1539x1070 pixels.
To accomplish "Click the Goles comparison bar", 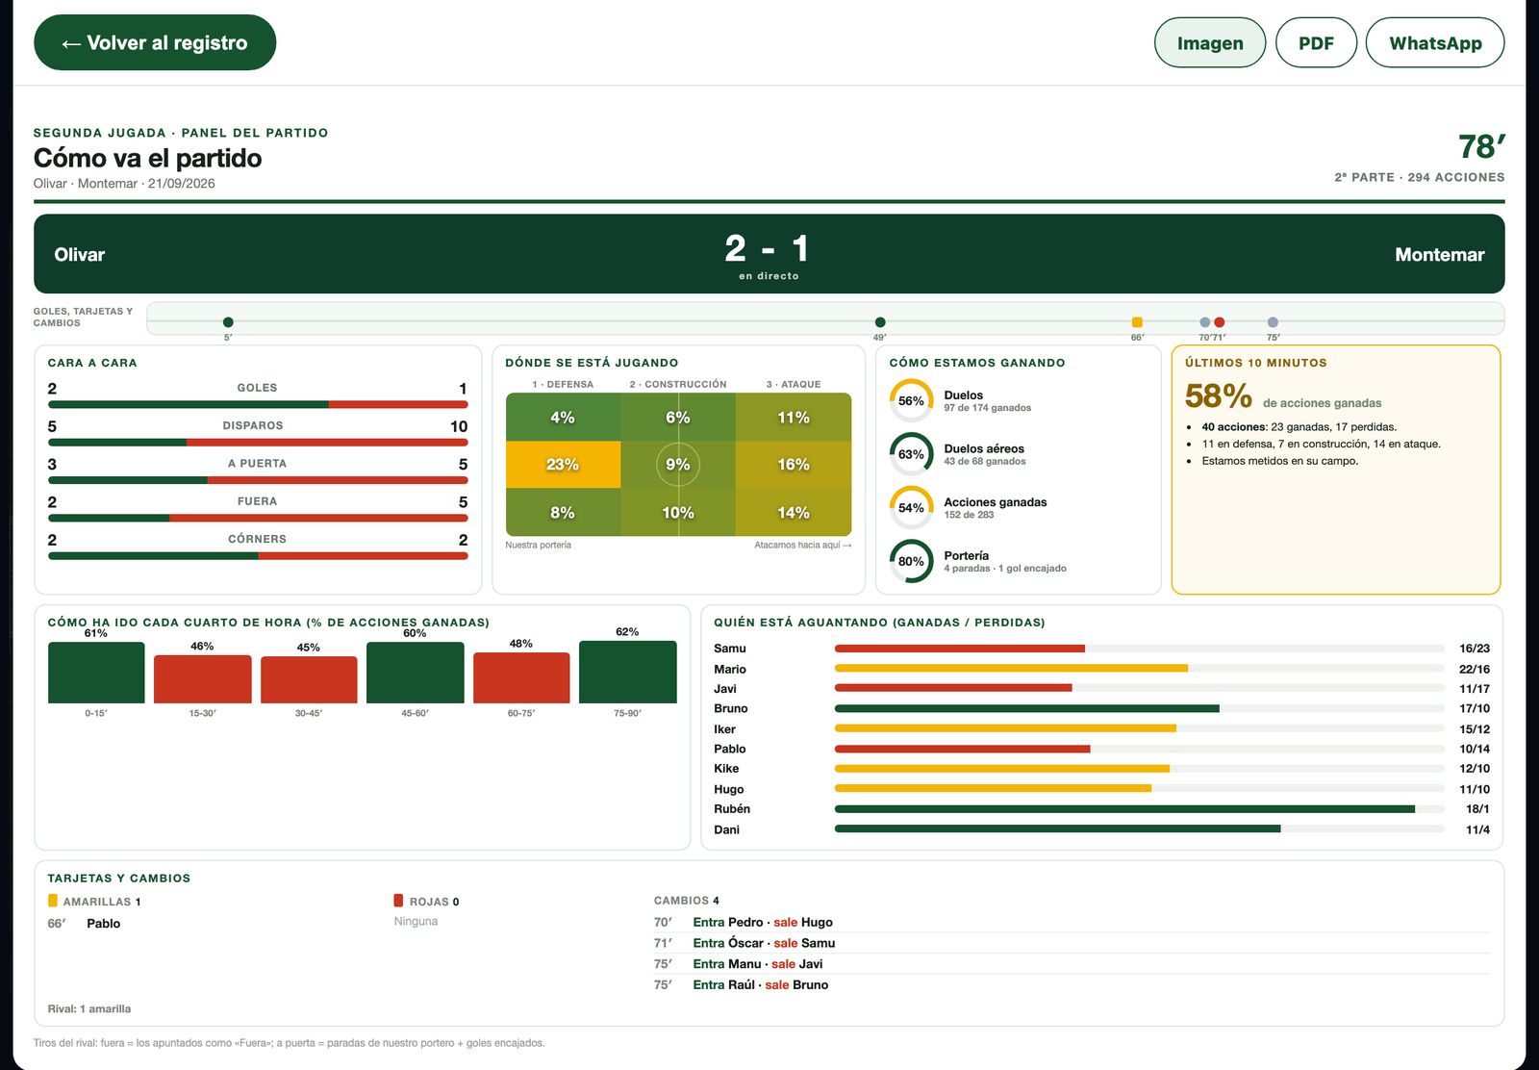I will pos(258,405).
